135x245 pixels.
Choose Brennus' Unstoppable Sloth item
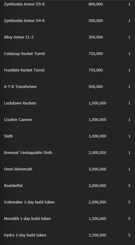(28, 152)
